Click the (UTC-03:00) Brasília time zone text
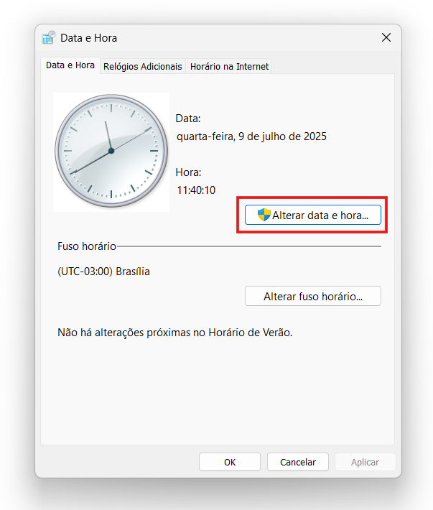 pos(104,272)
